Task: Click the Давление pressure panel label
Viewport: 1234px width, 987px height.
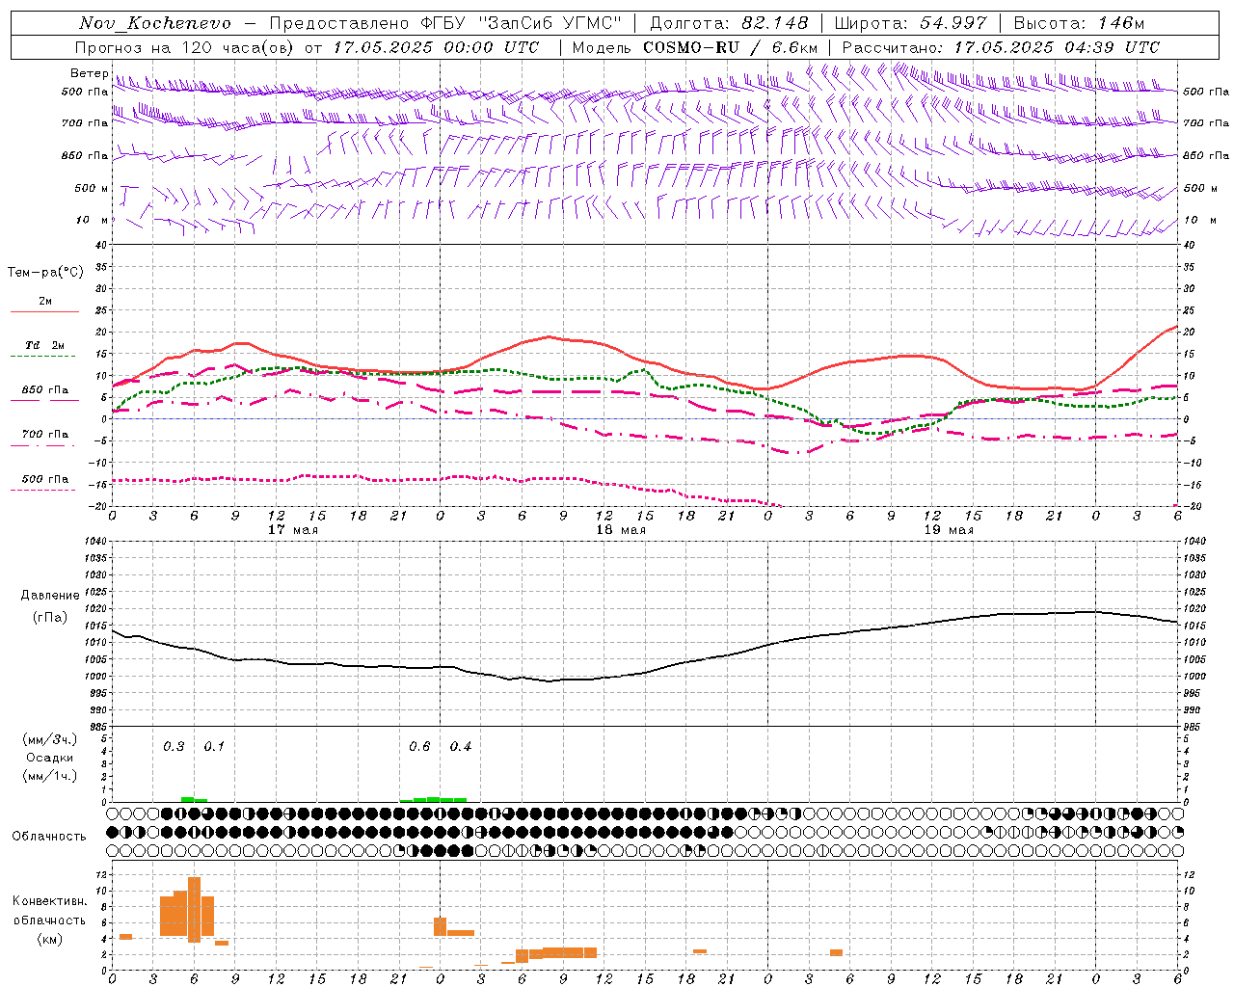Action: (50, 596)
